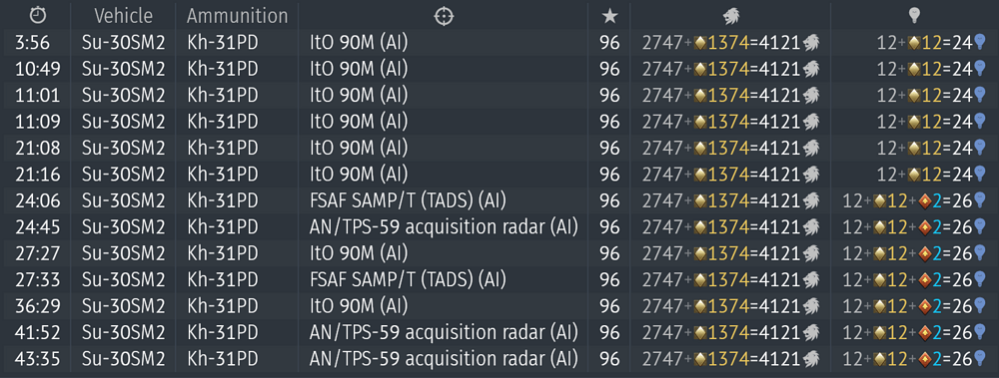Image resolution: width=999 pixels, height=378 pixels.
Task: Click the Ammunition column header
Action: click(x=237, y=15)
